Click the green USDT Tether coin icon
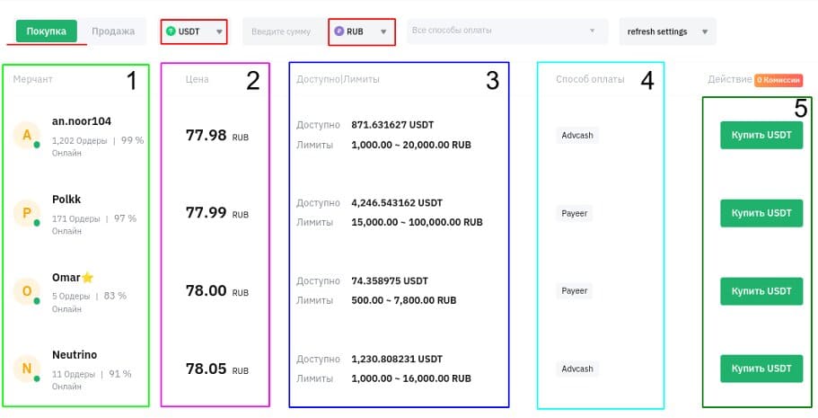The height and width of the screenshot is (418, 818). click(x=170, y=31)
